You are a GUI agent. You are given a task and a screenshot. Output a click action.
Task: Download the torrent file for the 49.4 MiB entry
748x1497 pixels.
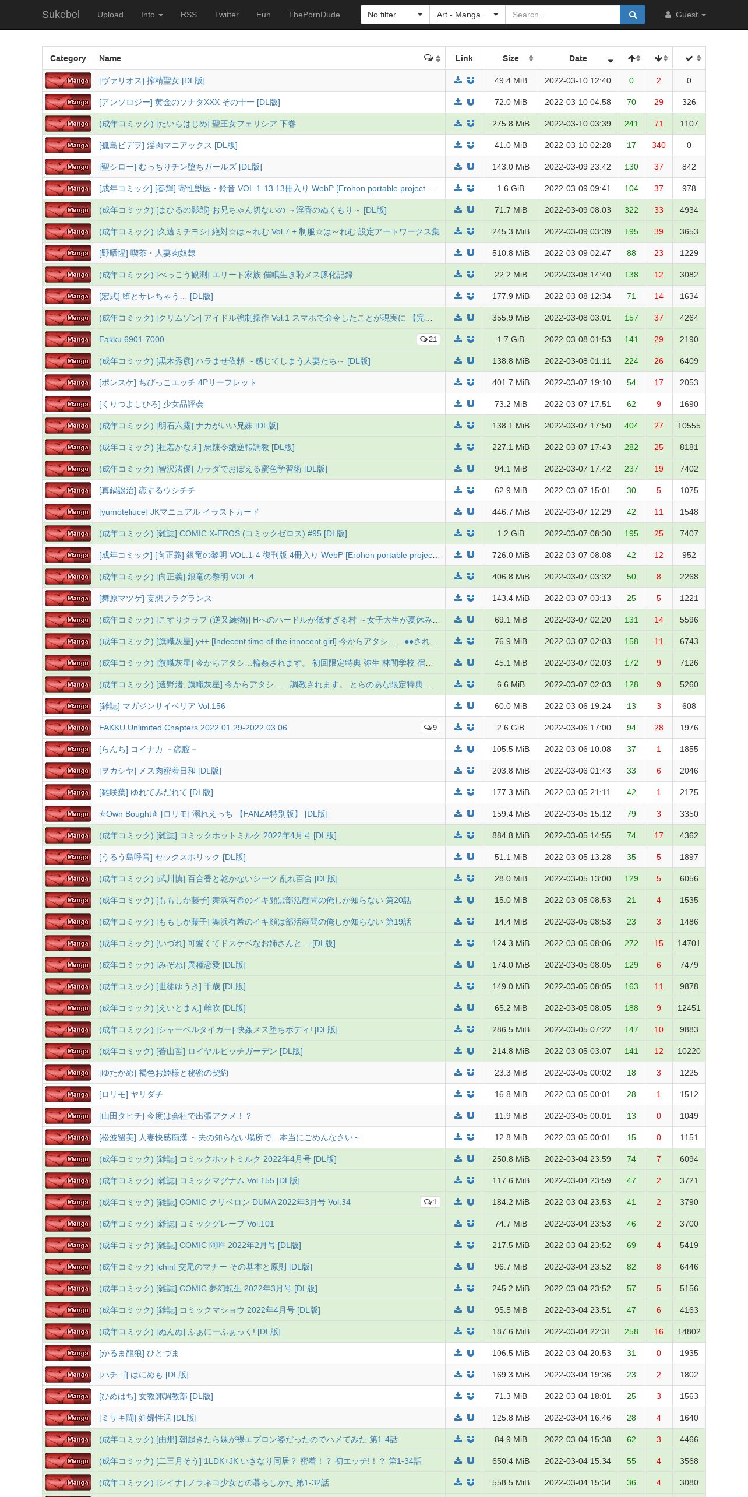tap(458, 80)
